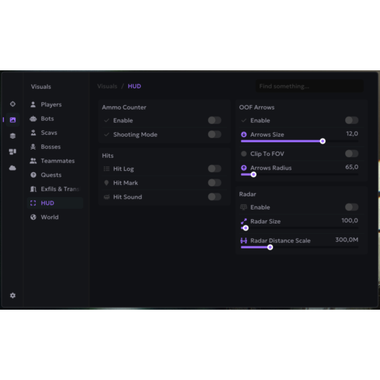
Task: Open the Bosses menu item
Action: click(55, 147)
